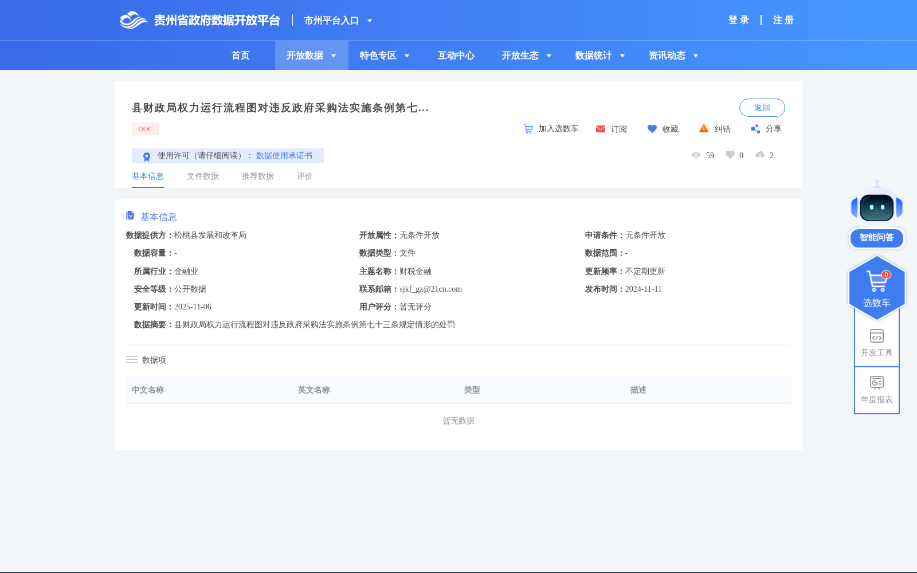Click the cloud download count icon
This screenshot has width=917, height=573.
click(x=760, y=155)
